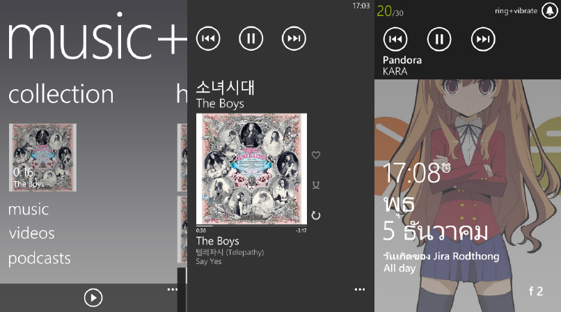Tap the ring+vibrate bell icon
The height and width of the screenshot is (312, 561).
click(550, 10)
